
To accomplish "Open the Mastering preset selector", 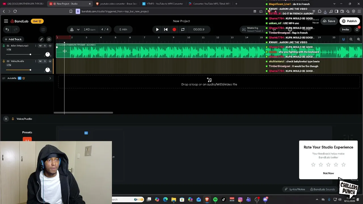I will pyautogui.click(x=252, y=29).
